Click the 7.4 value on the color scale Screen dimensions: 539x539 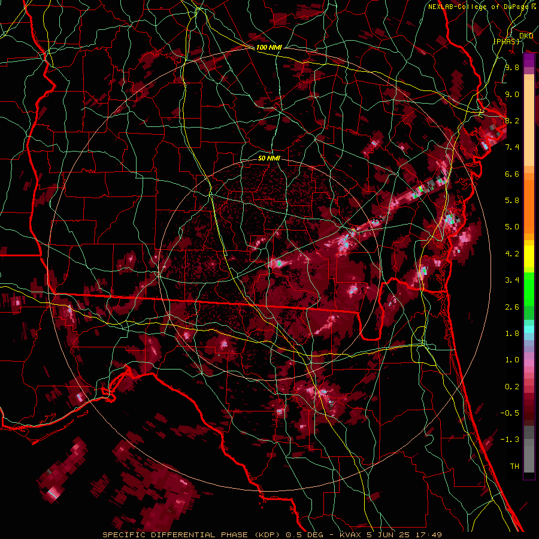click(512, 147)
